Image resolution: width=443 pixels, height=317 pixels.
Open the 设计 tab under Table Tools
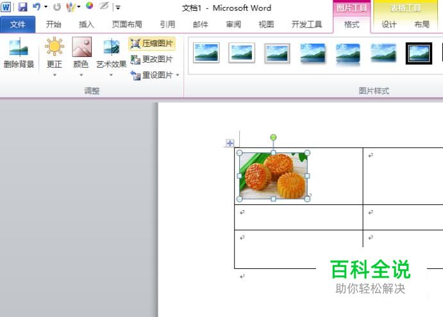(389, 24)
